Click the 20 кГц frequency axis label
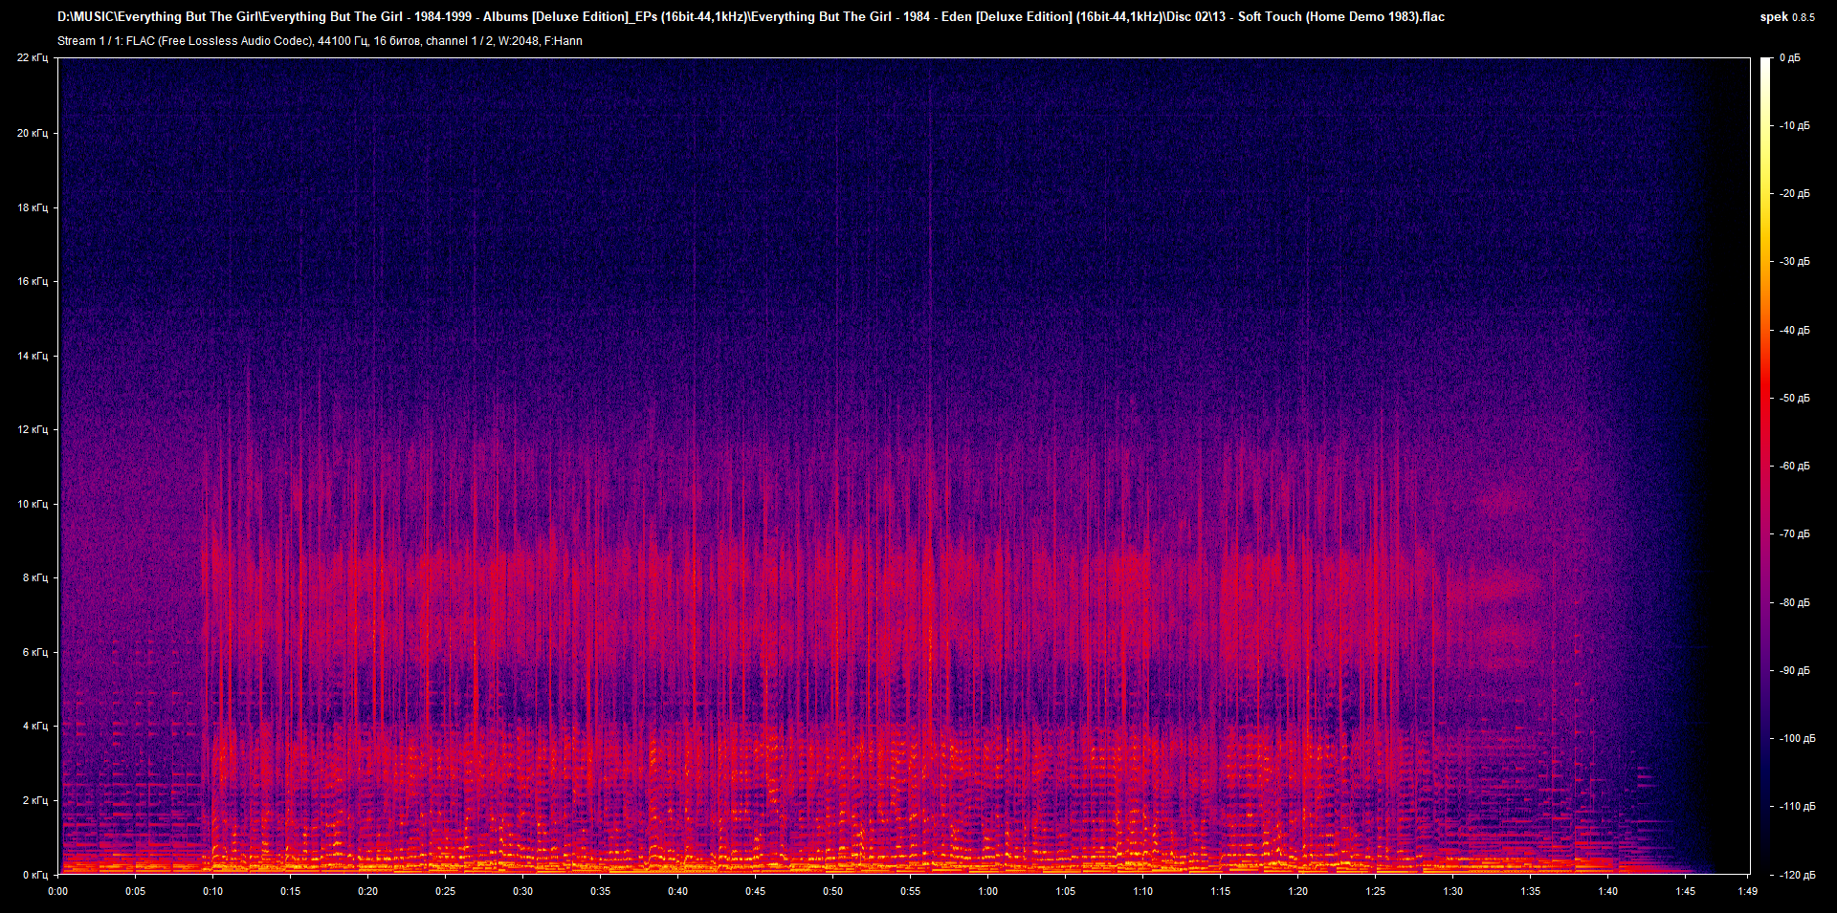This screenshot has width=1837, height=913. (x=33, y=133)
